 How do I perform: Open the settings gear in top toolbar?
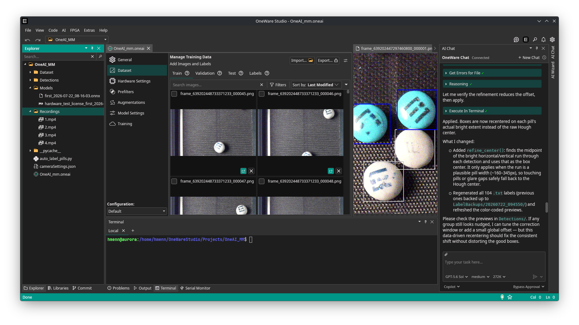click(x=552, y=40)
